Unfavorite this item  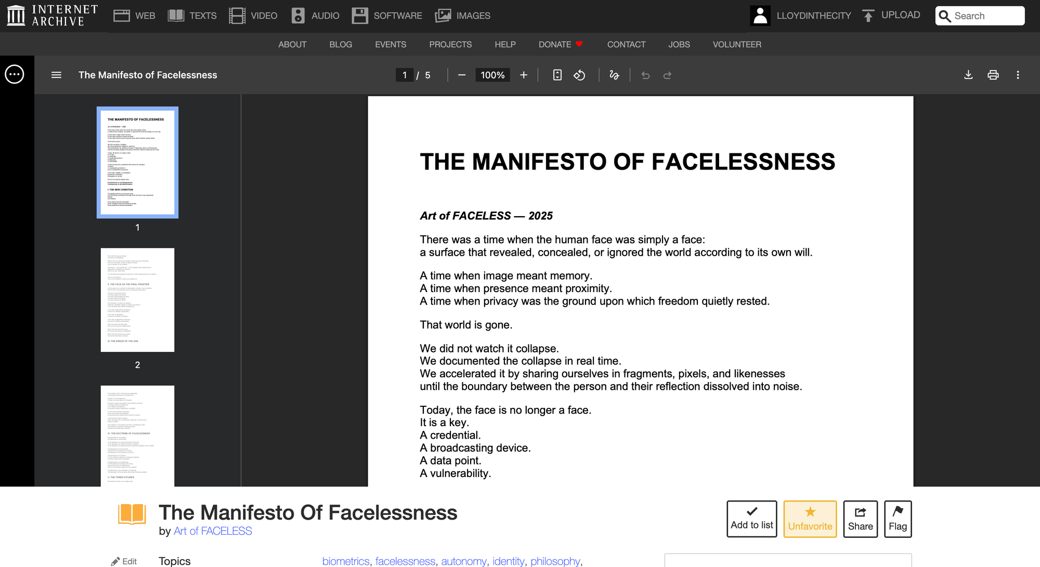tap(810, 519)
